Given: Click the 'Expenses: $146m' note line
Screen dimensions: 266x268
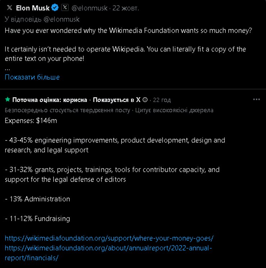Looking at the screenshot, I should (x=31, y=121).
